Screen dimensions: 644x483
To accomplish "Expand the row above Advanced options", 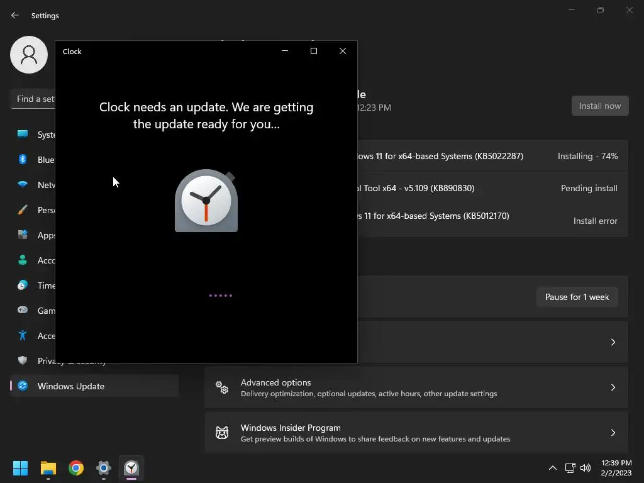I will [x=613, y=342].
